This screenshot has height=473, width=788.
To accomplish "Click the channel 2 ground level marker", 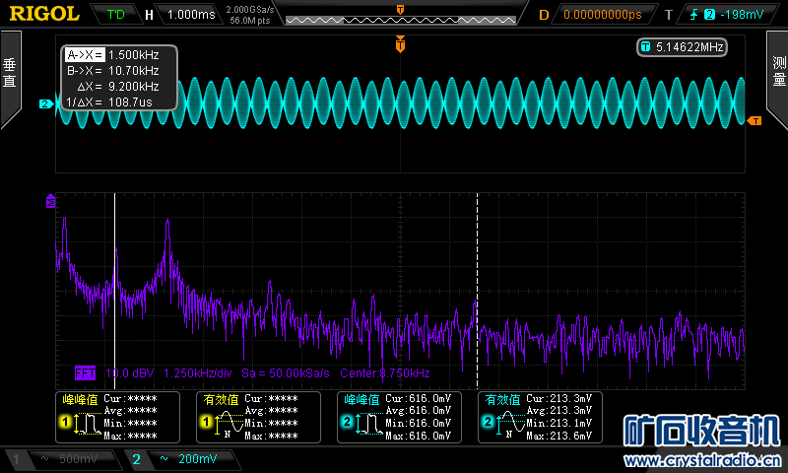I will click(x=46, y=103).
